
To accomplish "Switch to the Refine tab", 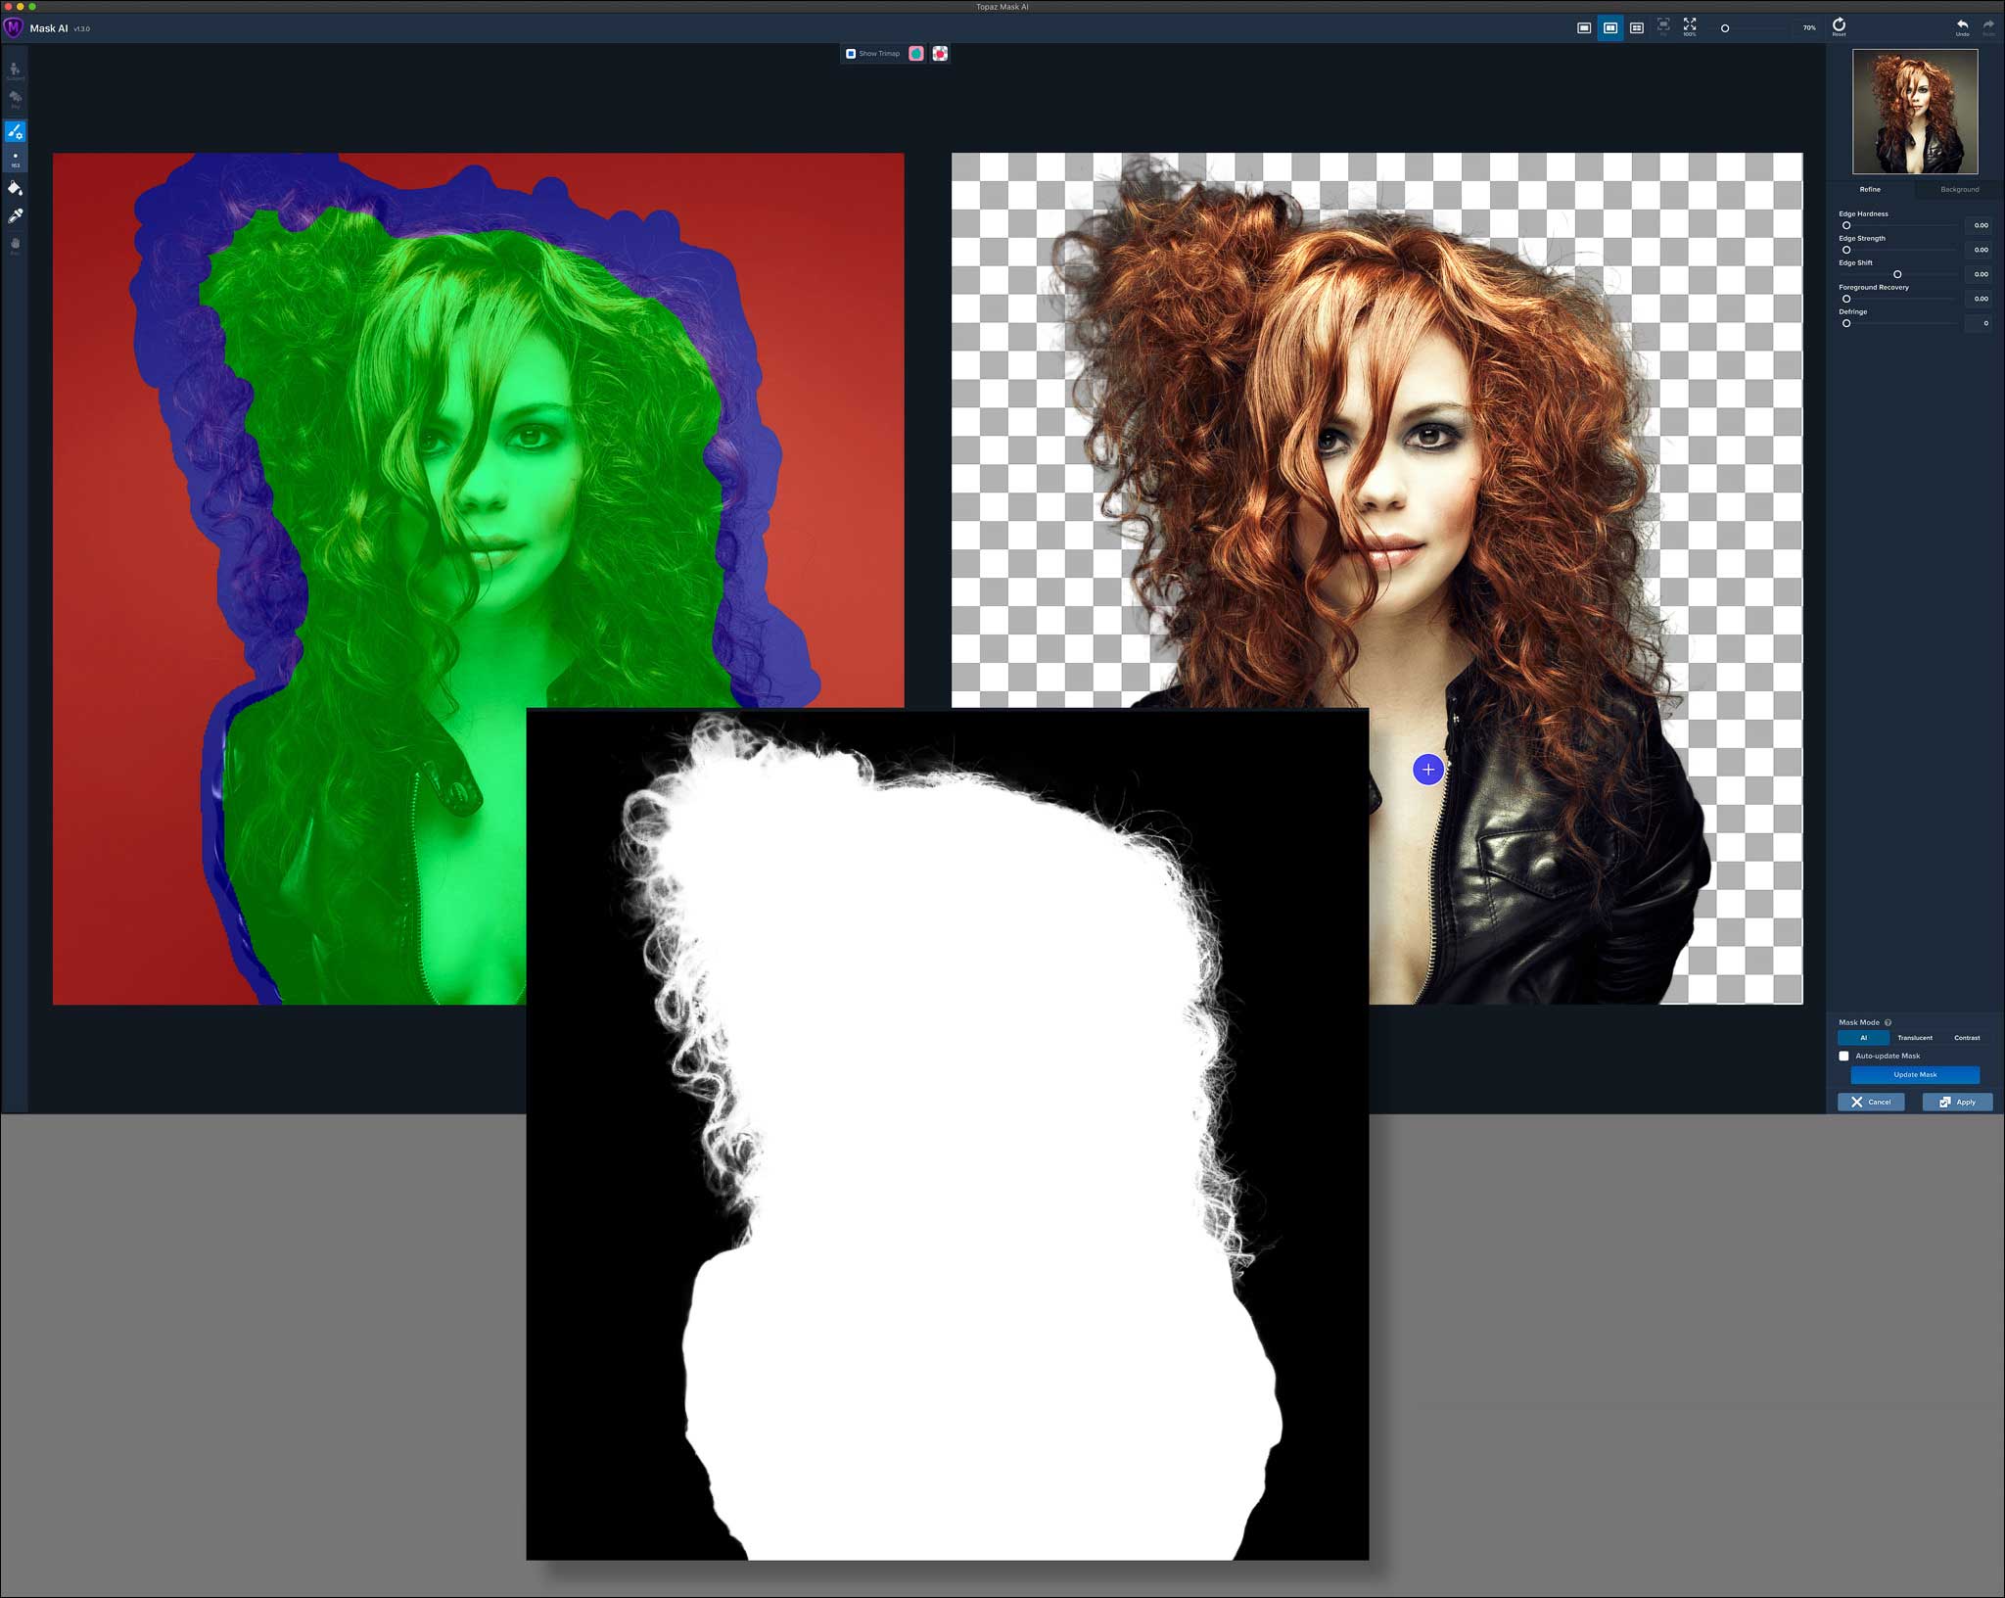I will pyautogui.click(x=1870, y=189).
